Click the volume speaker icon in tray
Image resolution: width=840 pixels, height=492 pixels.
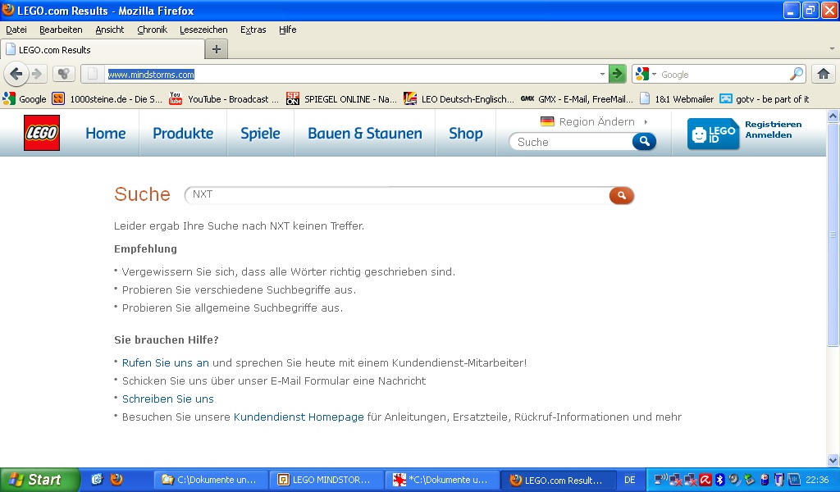click(x=734, y=480)
